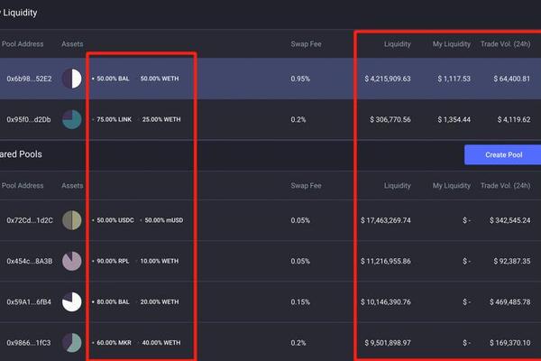Open pool address 0x454c...8A3B
This screenshot has width=541, height=361.
[30, 261]
